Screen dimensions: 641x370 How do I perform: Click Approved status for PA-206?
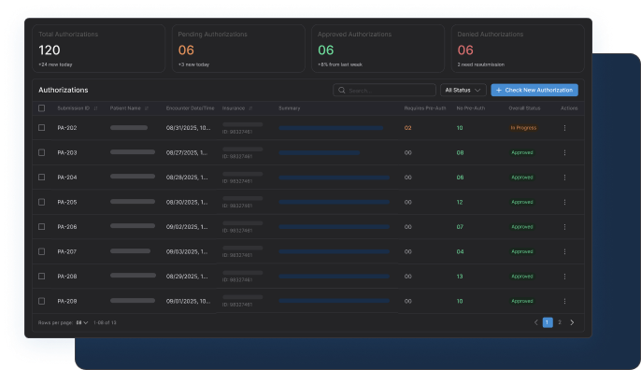tap(522, 227)
